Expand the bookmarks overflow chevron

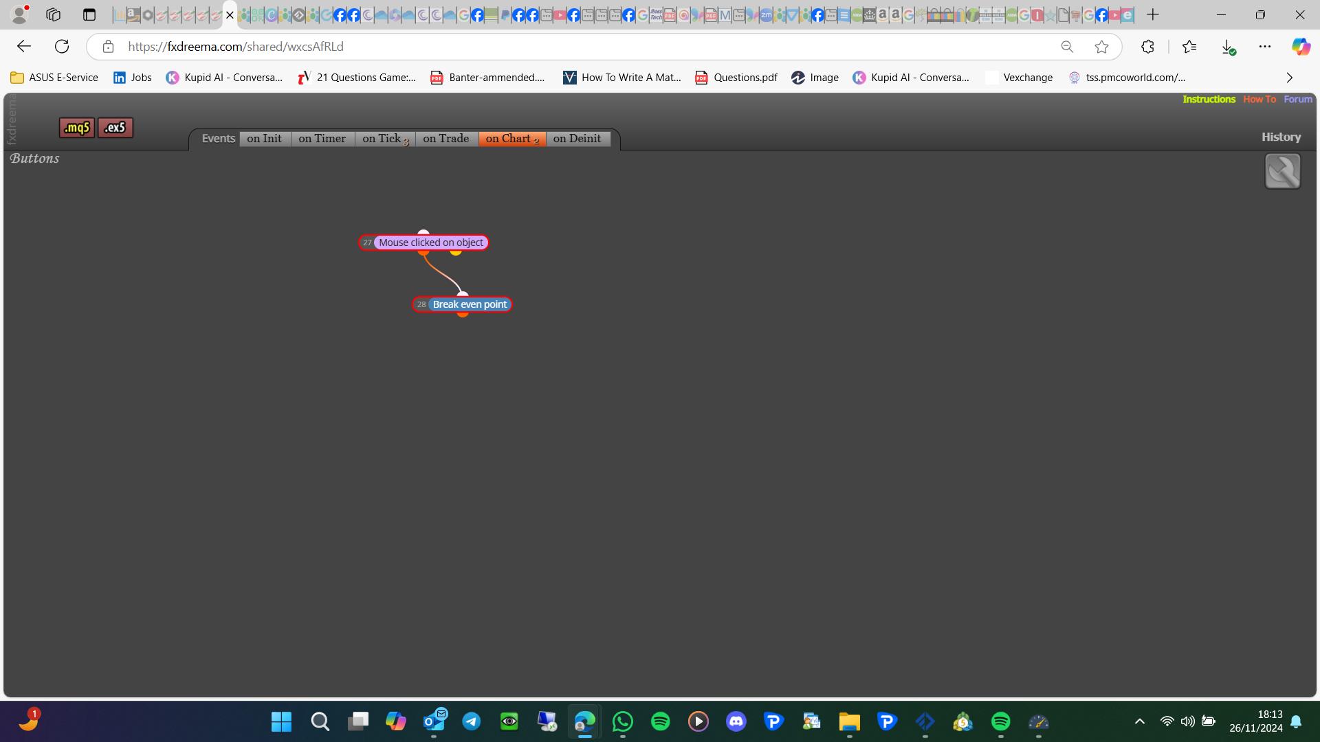point(1290,78)
